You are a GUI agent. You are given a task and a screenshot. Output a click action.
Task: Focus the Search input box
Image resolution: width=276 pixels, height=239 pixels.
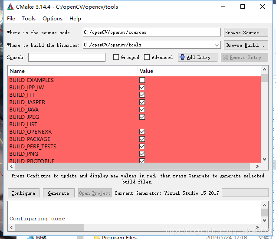click(x=67, y=57)
